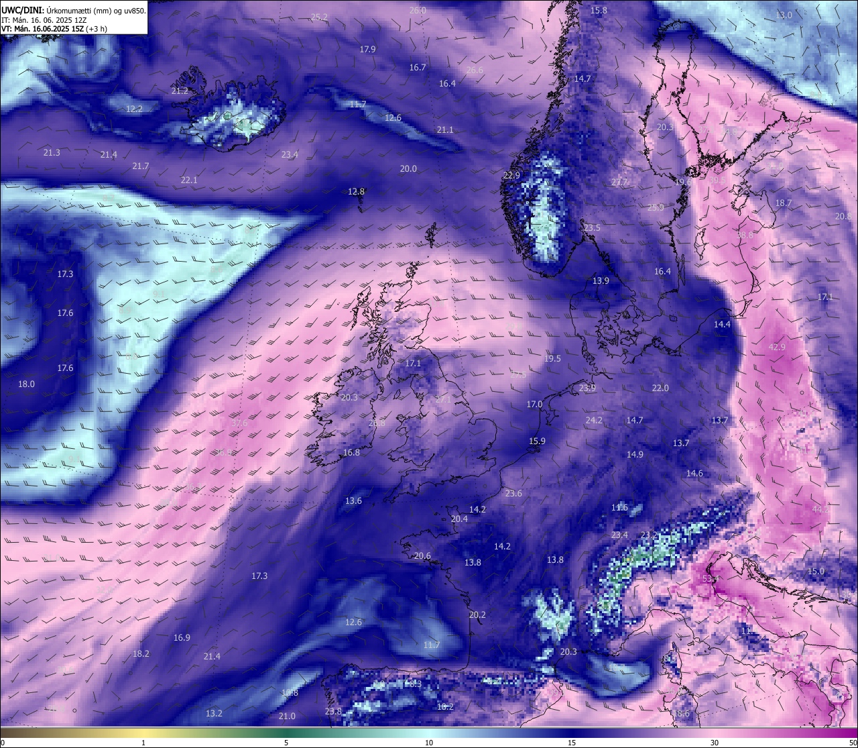Click the 21.1 value label
Screen dimensions: 858x748
click(445, 129)
